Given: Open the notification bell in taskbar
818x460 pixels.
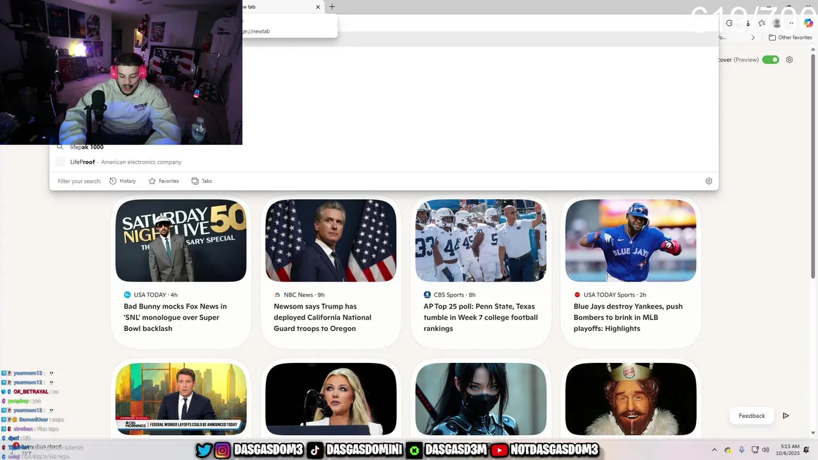Looking at the screenshot, I should [x=806, y=450].
